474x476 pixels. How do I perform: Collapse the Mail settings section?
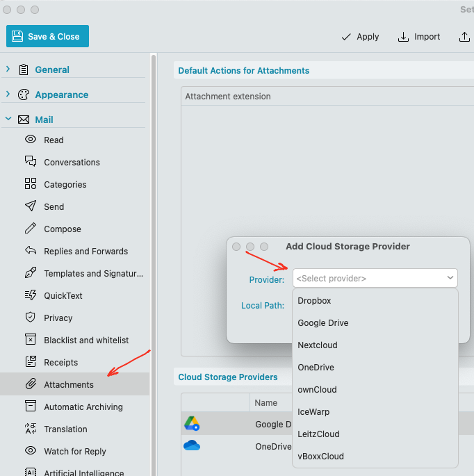pos(8,120)
